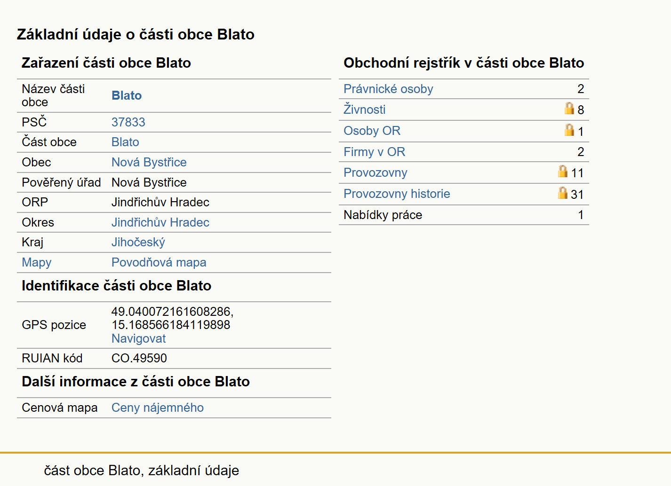
Task: Open the Nová Bystřice municipality link
Action: tap(149, 162)
